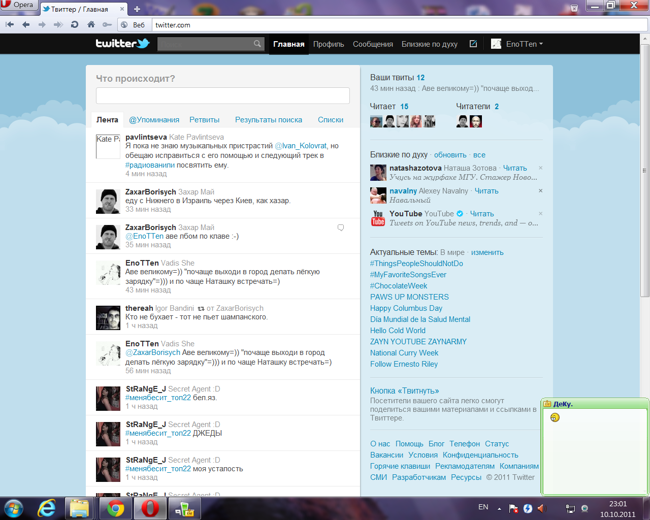Switch to the Ретвиты tab
Screen dimensions: 650x520
[205, 120]
